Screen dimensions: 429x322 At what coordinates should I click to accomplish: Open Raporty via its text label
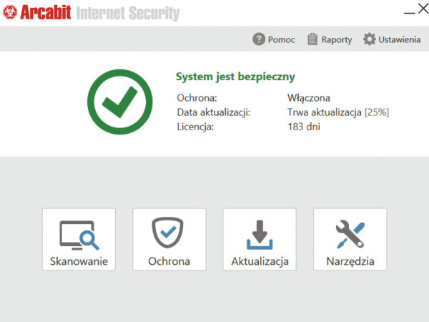click(337, 40)
